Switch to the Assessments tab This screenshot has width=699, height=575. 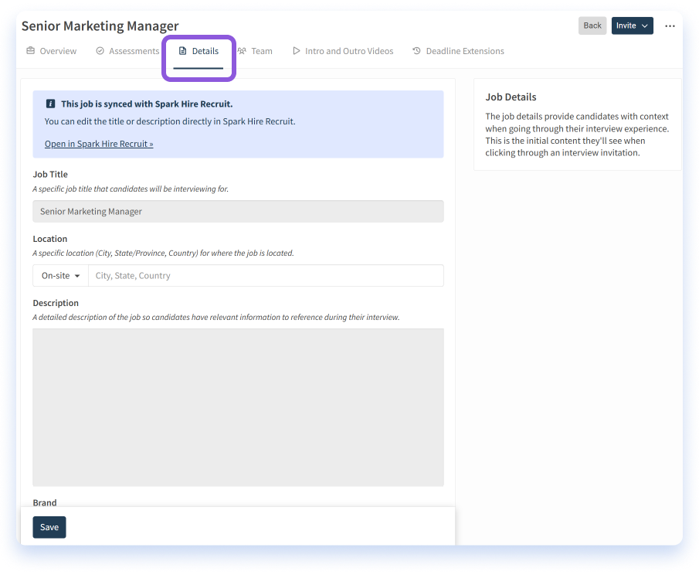127,51
